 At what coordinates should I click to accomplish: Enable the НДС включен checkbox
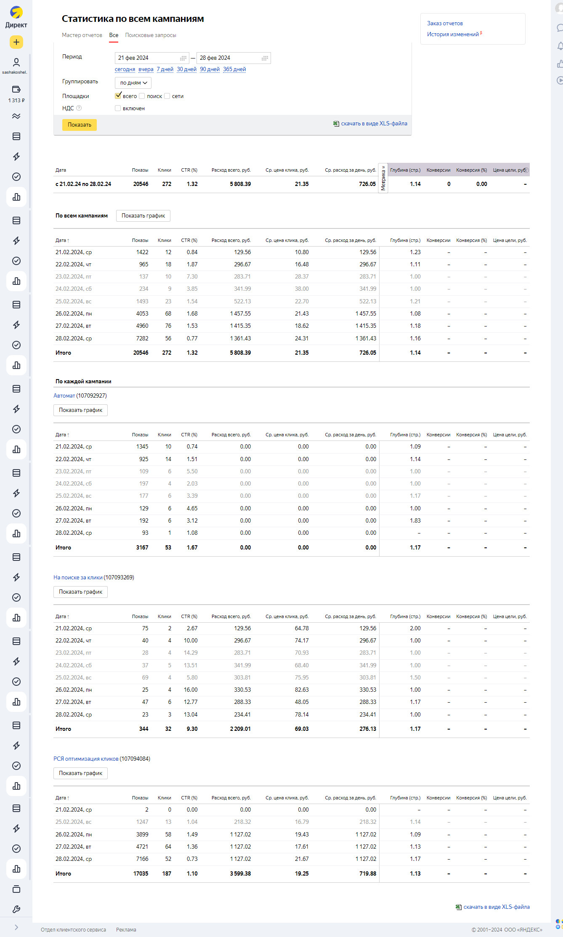(118, 108)
